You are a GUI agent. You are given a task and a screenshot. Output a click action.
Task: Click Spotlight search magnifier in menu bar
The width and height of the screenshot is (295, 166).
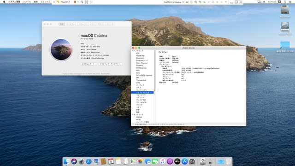click(x=285, y=2)
